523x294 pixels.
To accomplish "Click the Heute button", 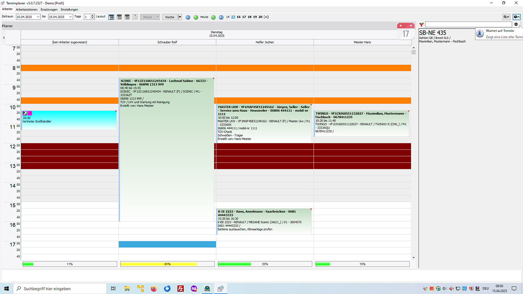I will (x=204, y=17).
